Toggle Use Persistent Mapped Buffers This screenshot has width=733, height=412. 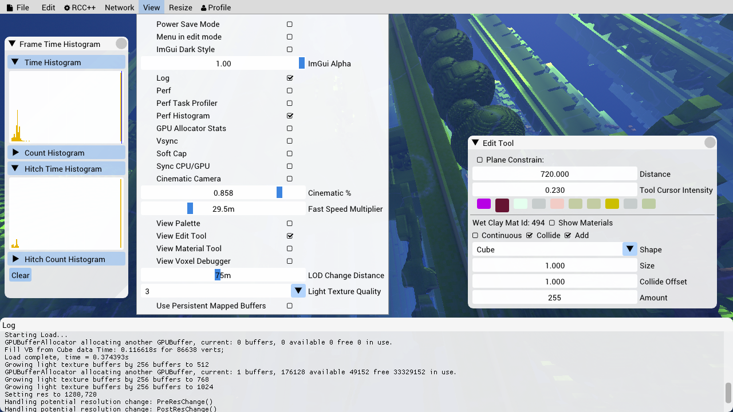[x=290, y=306]
